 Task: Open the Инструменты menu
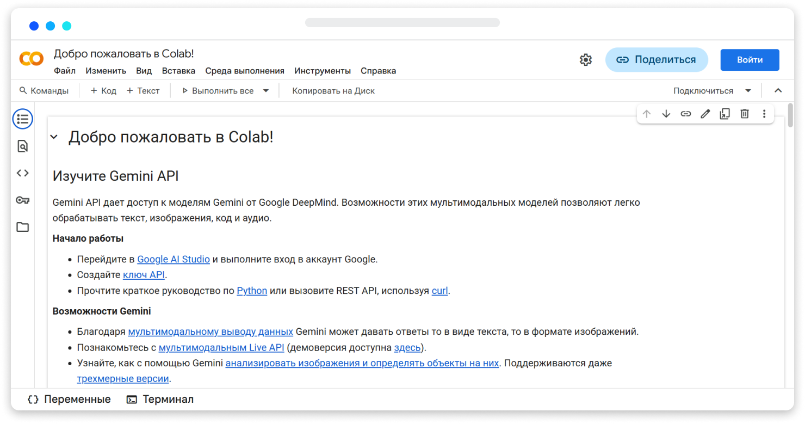(x=323, y=71)
